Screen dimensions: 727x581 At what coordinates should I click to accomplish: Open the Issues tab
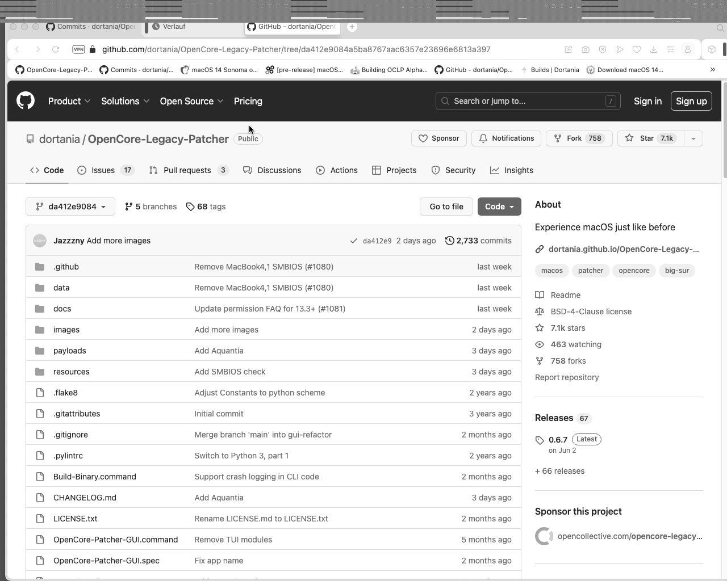point(106,170)
